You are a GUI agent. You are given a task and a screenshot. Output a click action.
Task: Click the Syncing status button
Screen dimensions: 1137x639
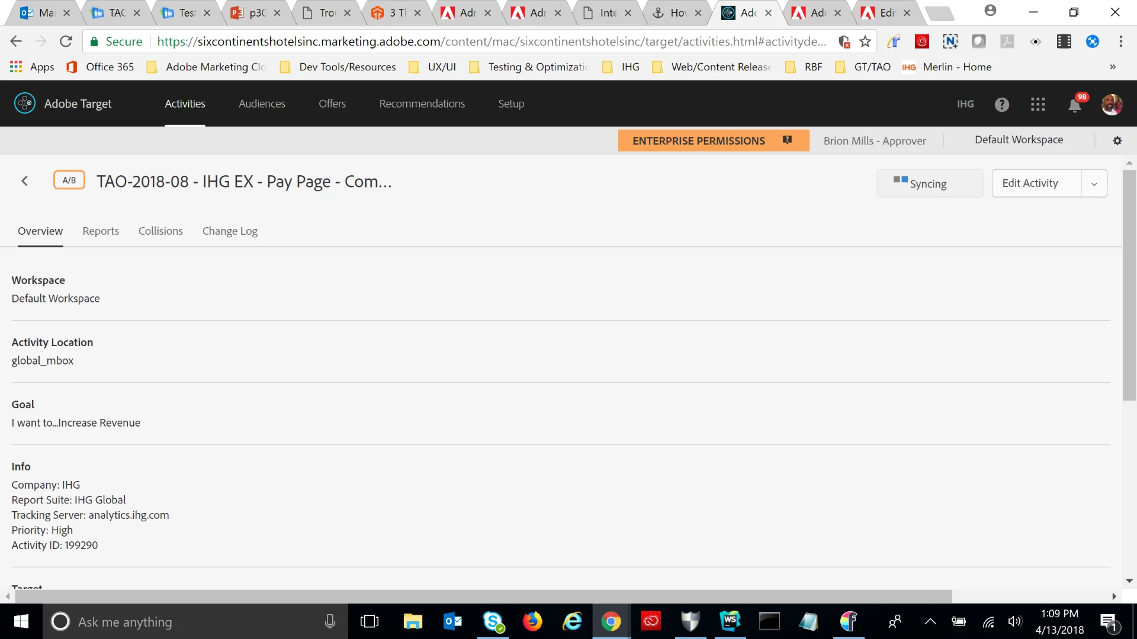click(x=929, y=183)
